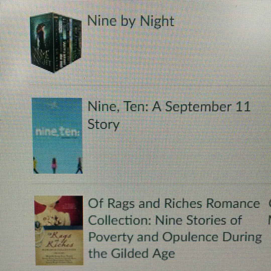Open the Nine by Night box set cover
271x271 pixels.
click(56, 42)
